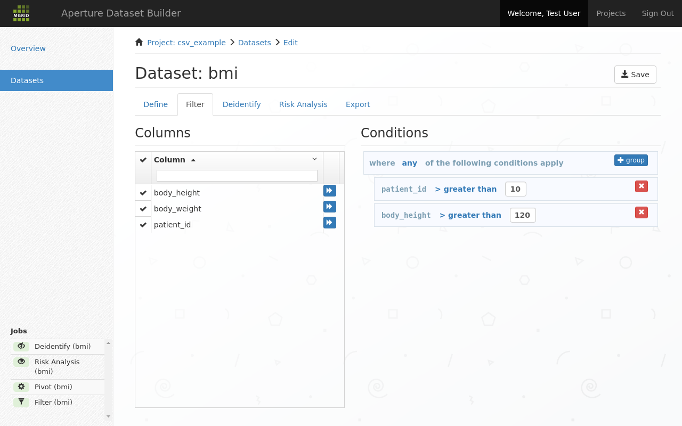Add body_weight column to conditions
The width and height of the screenshot is (682, 426).
pyautogui.click(x=330, y=207)
